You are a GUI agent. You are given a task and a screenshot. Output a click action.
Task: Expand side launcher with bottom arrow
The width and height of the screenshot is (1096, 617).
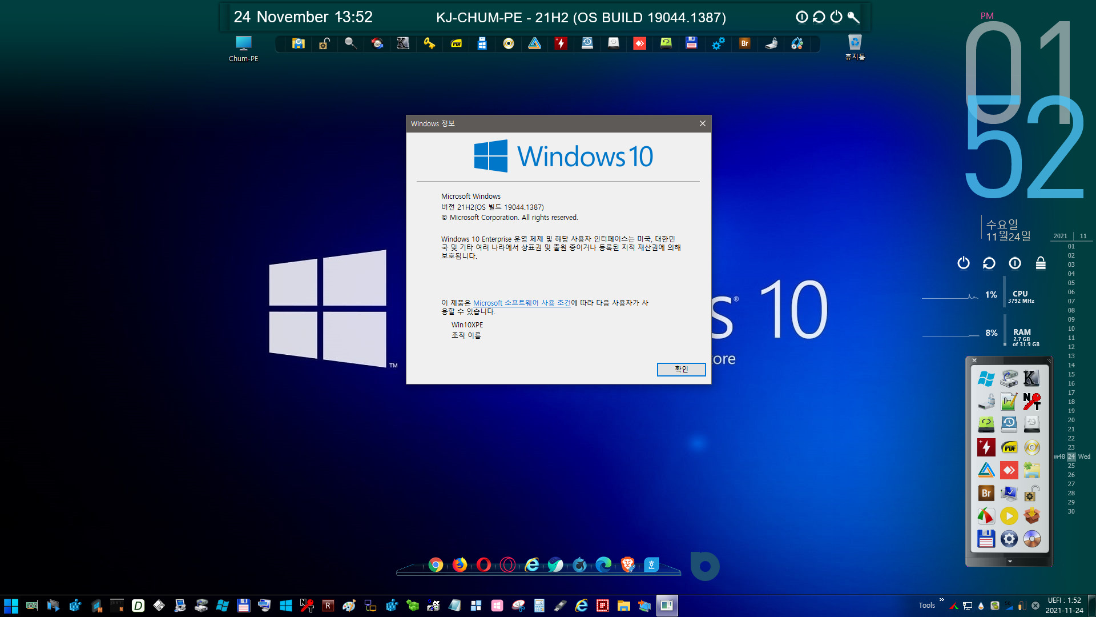point(1009,562)
